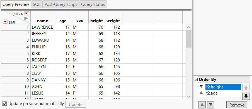Collapse the Order By outline triangle
The image size is (252, 109).
coord(196,80)
